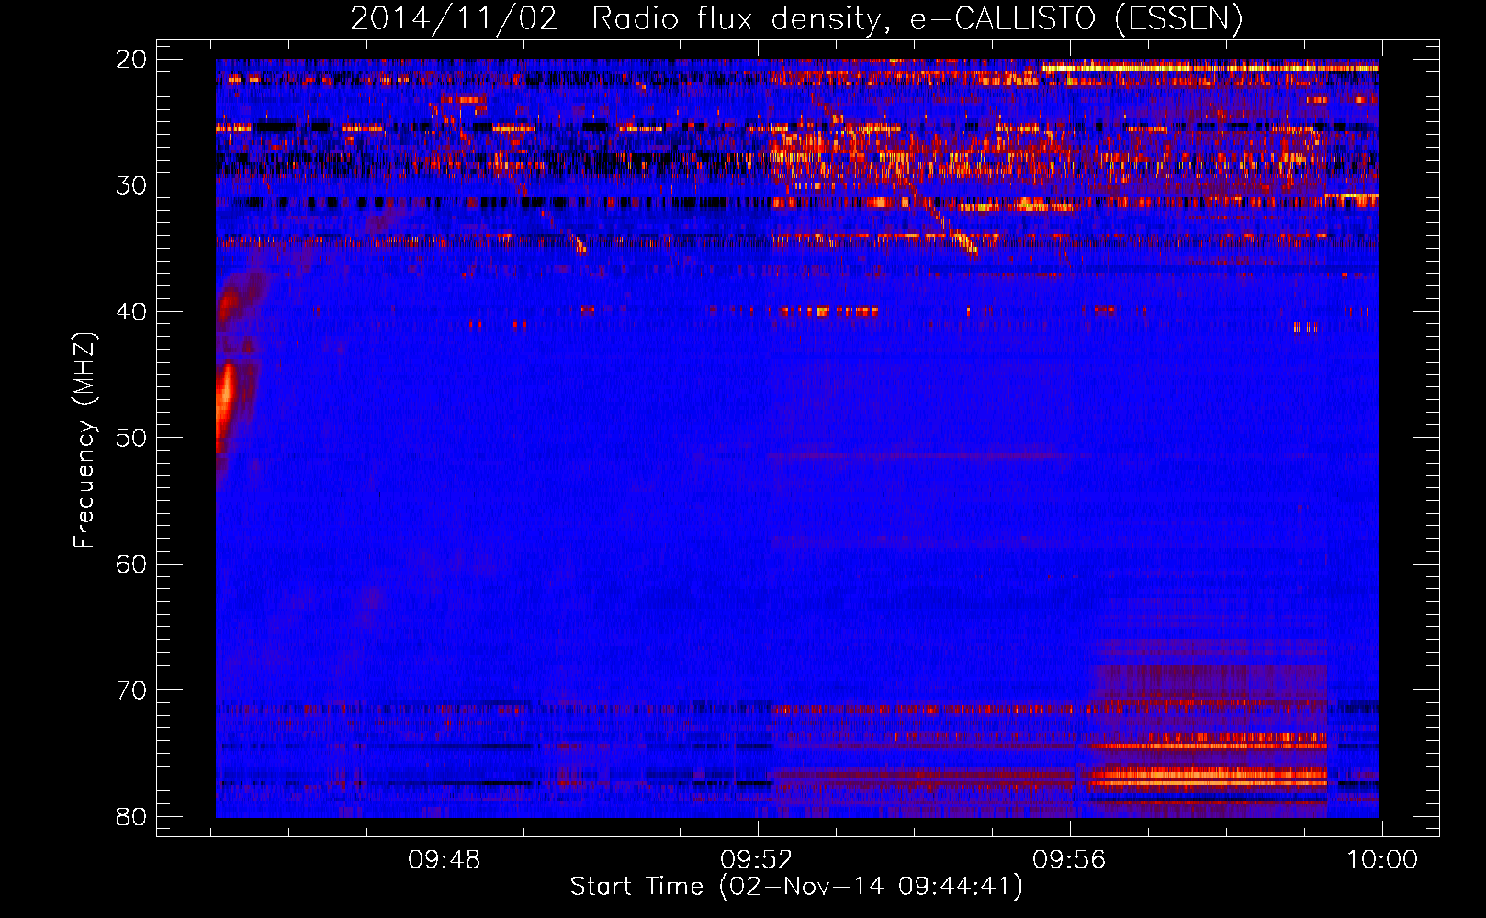This screenshot has height=918, width=1486.
Task: Click the 10:00 time tick label
Action: pos(1382,860)
